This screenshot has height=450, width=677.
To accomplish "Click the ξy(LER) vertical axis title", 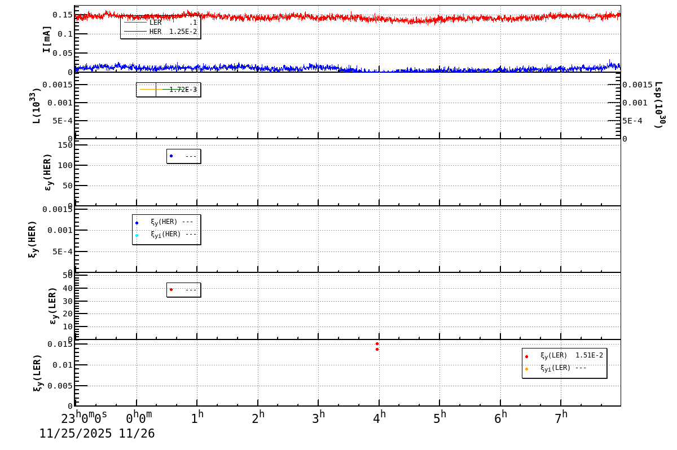I will coord(38,373).
